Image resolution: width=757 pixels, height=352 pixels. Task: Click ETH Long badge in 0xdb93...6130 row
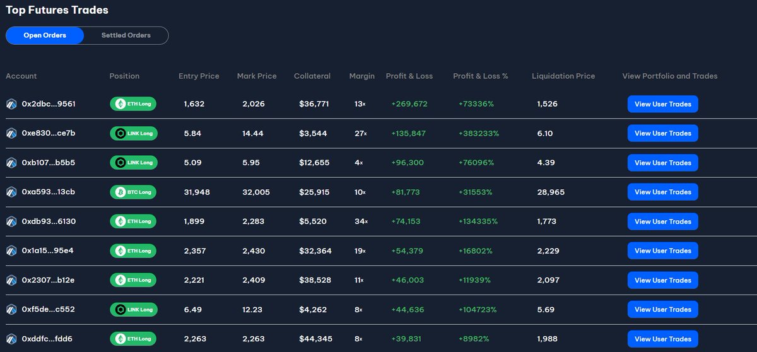click(133, 221)
